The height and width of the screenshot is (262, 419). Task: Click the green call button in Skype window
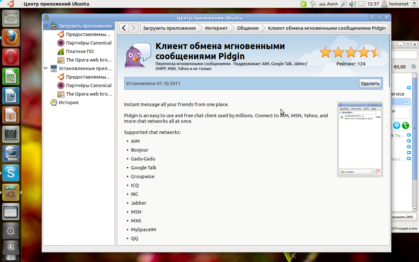pos(406,125)
